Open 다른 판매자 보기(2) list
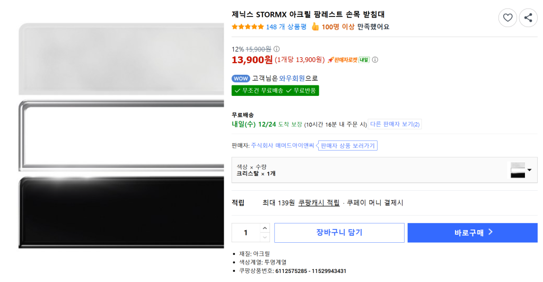 tap(395, 125)
